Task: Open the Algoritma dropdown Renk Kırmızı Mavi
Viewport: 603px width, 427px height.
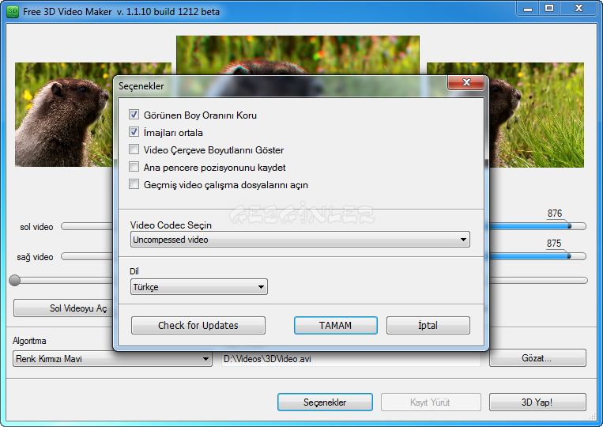Action: coord(112,358)
